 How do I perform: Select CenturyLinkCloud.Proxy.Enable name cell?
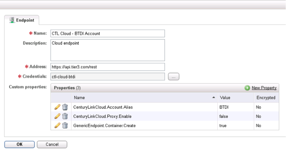click(145, 116)
